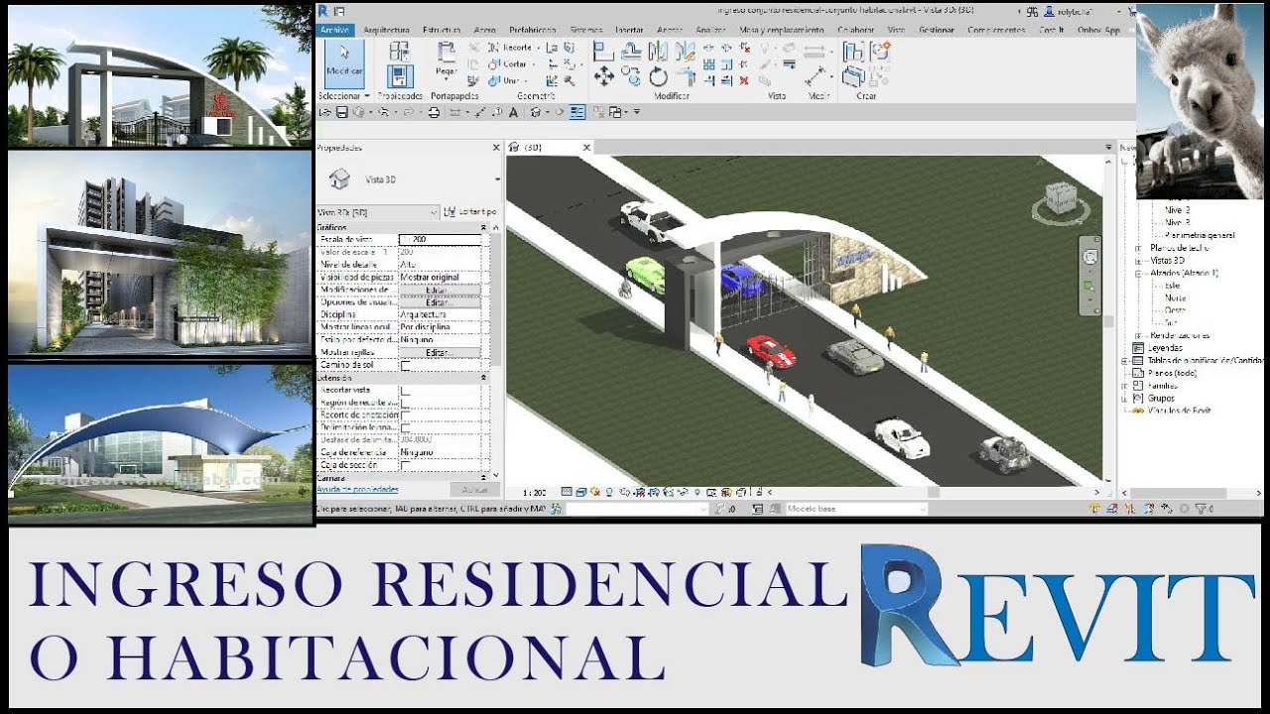Image resolution: width=1270 pixels, height=714 pixels.
Task: Click the red Delete X icon
Action: pyautogui.click(x=743, y=80)
